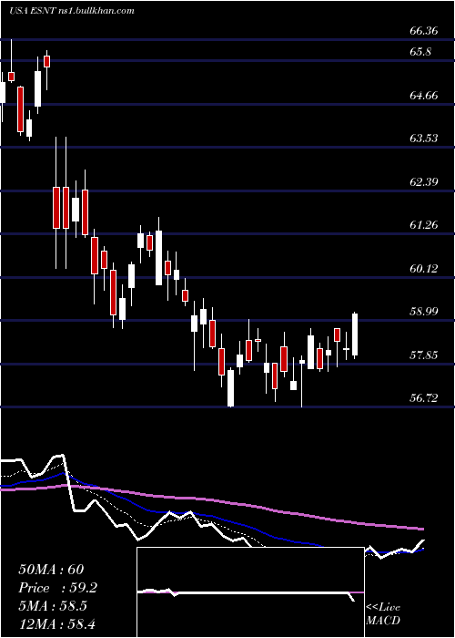Screen dimensions: 455x638
Task: Click the 58.99 price level label
Action: (424, 312)
